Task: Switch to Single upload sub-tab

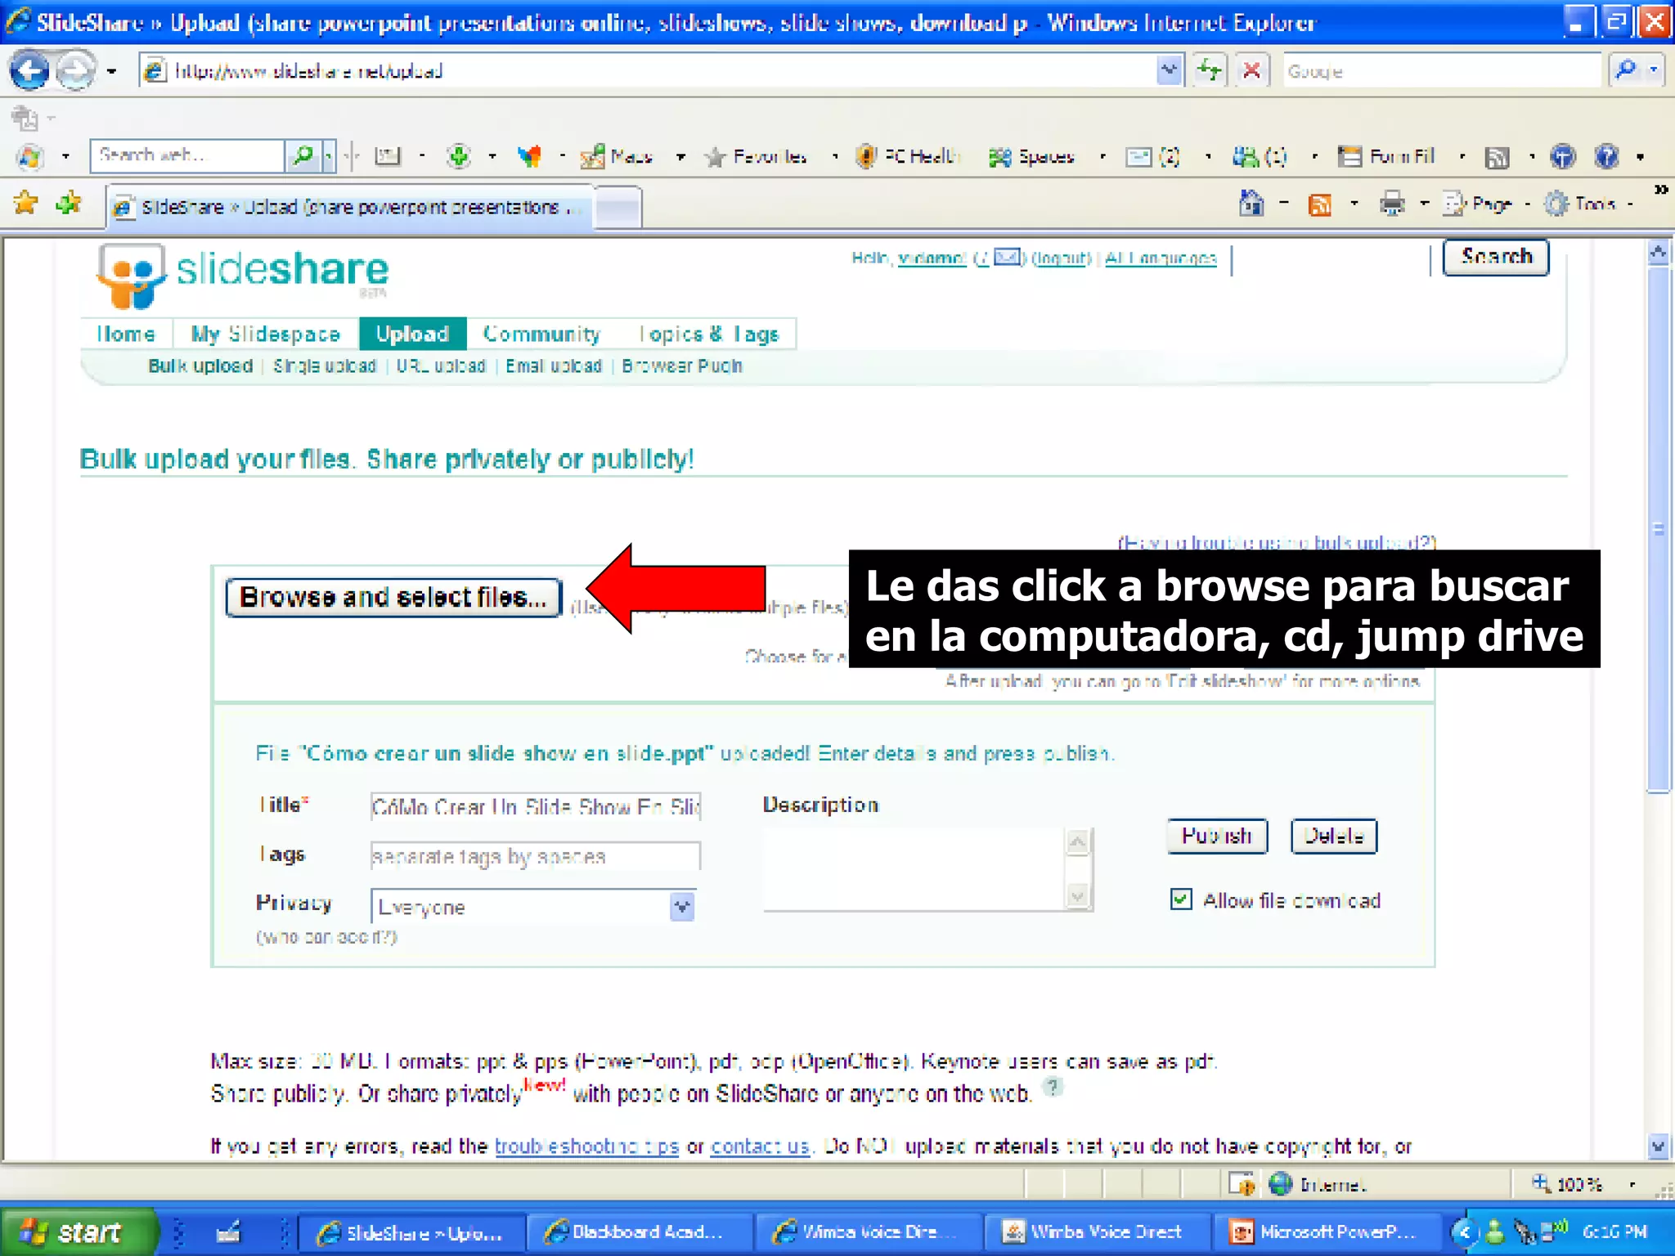Action: point(325,366)
